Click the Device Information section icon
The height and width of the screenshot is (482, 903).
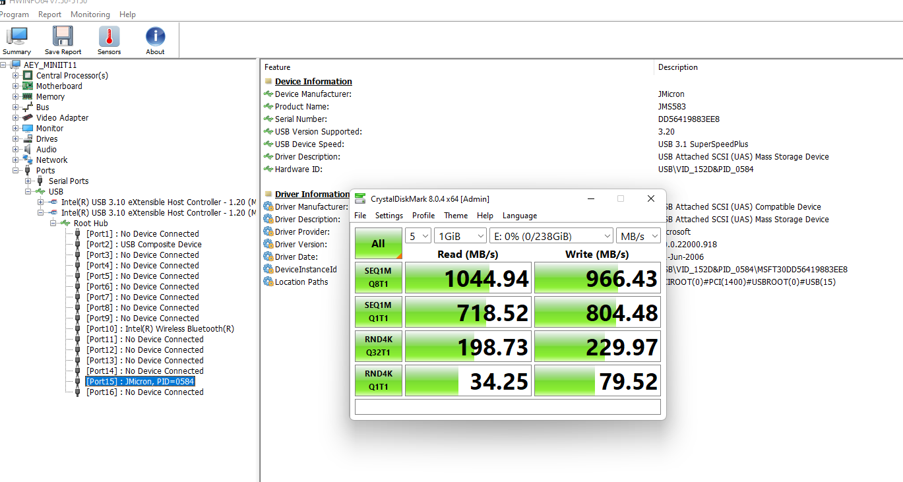coord(268,82)
